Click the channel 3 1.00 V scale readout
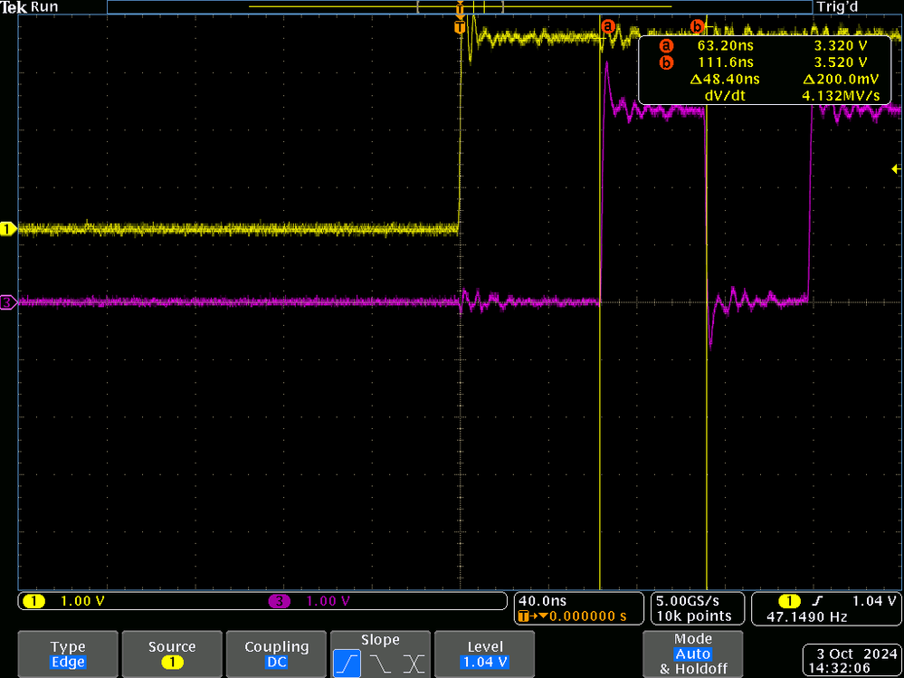904x678 pixels. (328, 601)
